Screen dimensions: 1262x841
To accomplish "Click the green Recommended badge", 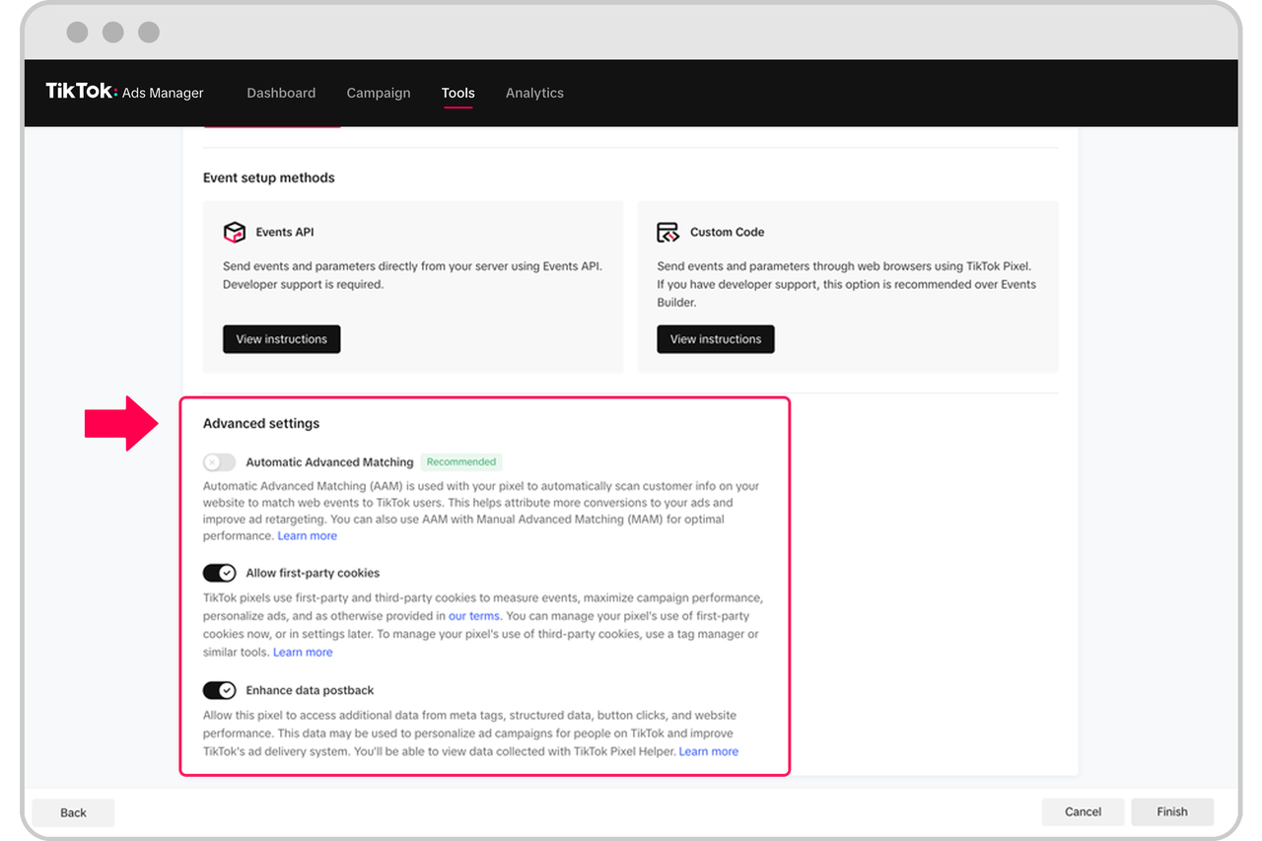I will click(x=461, y=461).
